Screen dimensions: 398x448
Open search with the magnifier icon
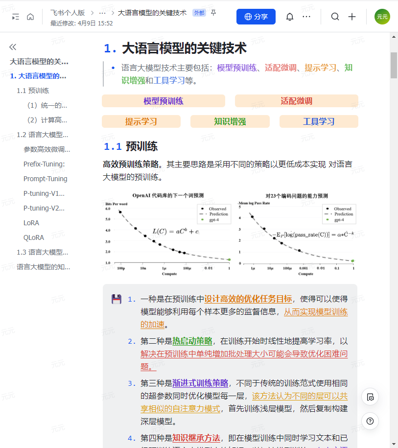(x=335, y=16)
